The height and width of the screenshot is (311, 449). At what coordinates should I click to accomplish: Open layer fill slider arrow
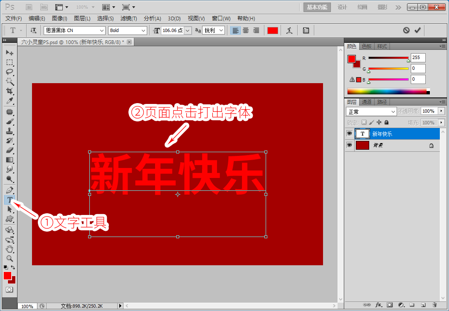point(441,123)
